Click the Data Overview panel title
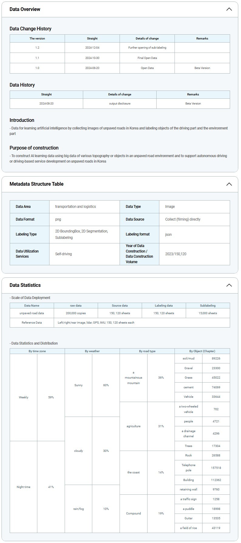The image size is (241, 543). coord(25,9)
